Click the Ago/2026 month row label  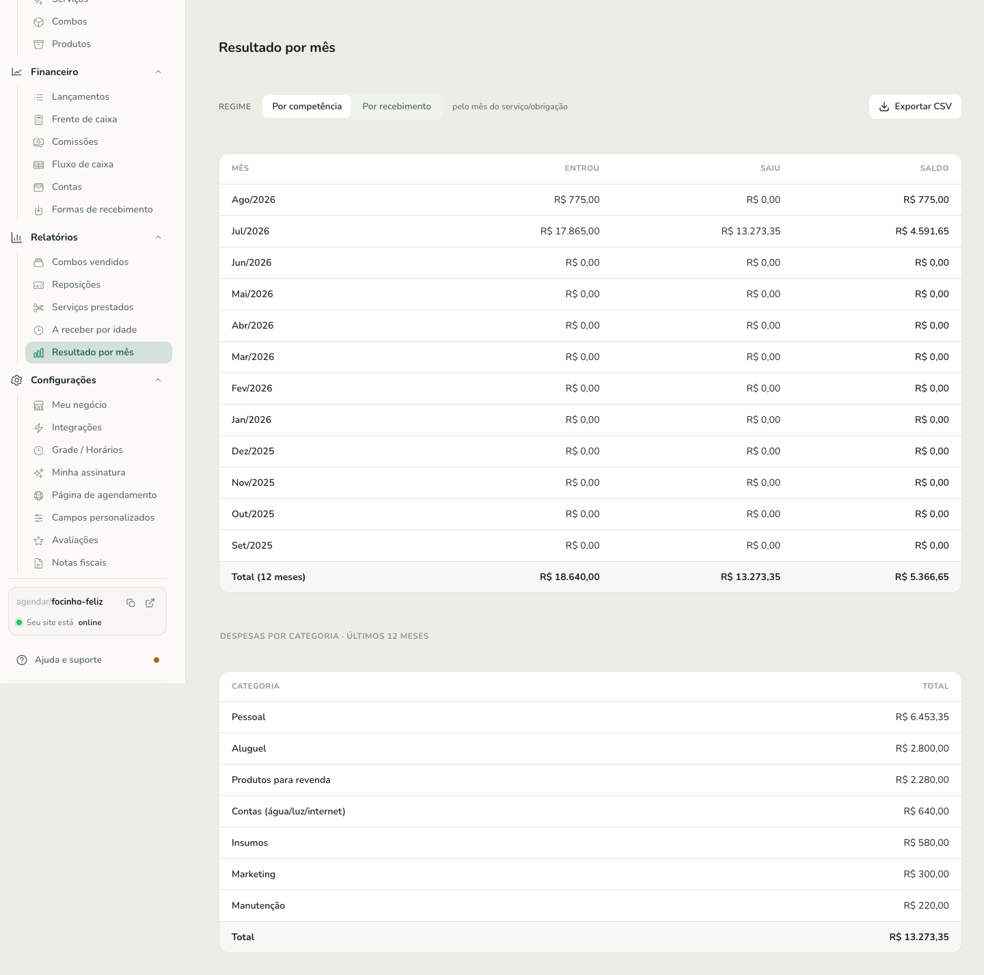254,200
